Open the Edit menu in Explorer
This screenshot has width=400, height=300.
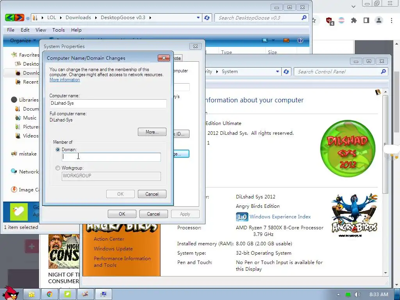tap(25, 30)
